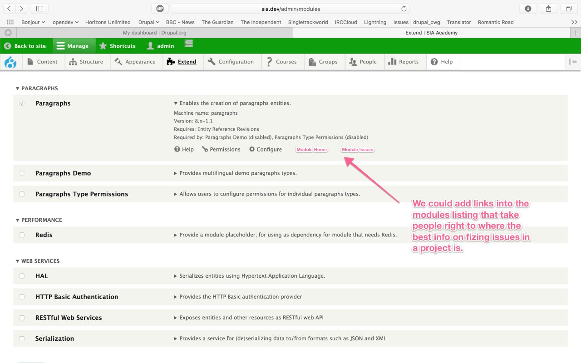Go forward with Safari's forward arrow
The height and width of the screenshot is (363, 581).
[21, 9]
